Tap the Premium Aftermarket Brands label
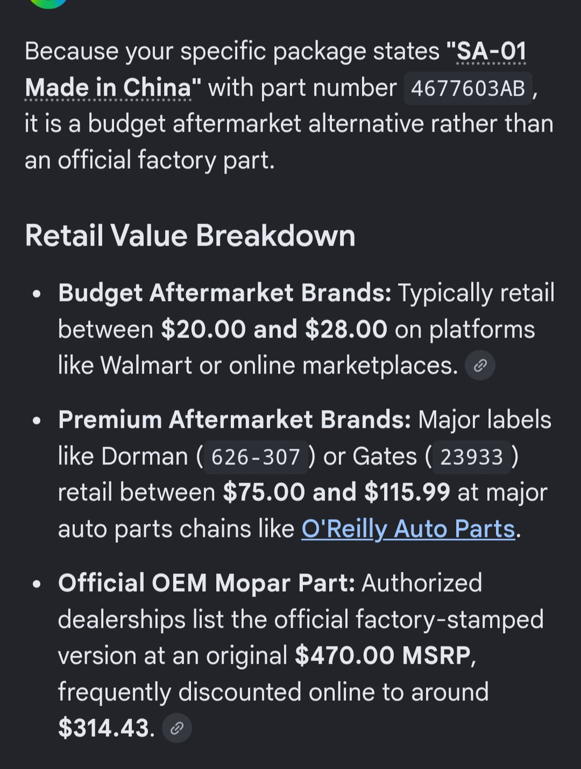The width and height of the screenshot is (581, 769). coord(234,420)
